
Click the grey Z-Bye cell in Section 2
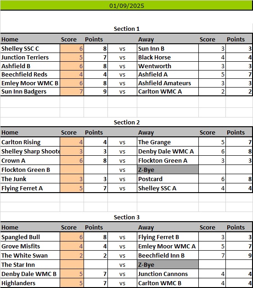[x=168, y=170]
